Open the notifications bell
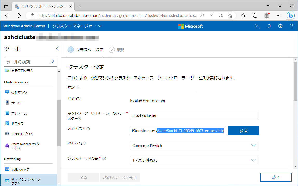 tap(269, 26)
